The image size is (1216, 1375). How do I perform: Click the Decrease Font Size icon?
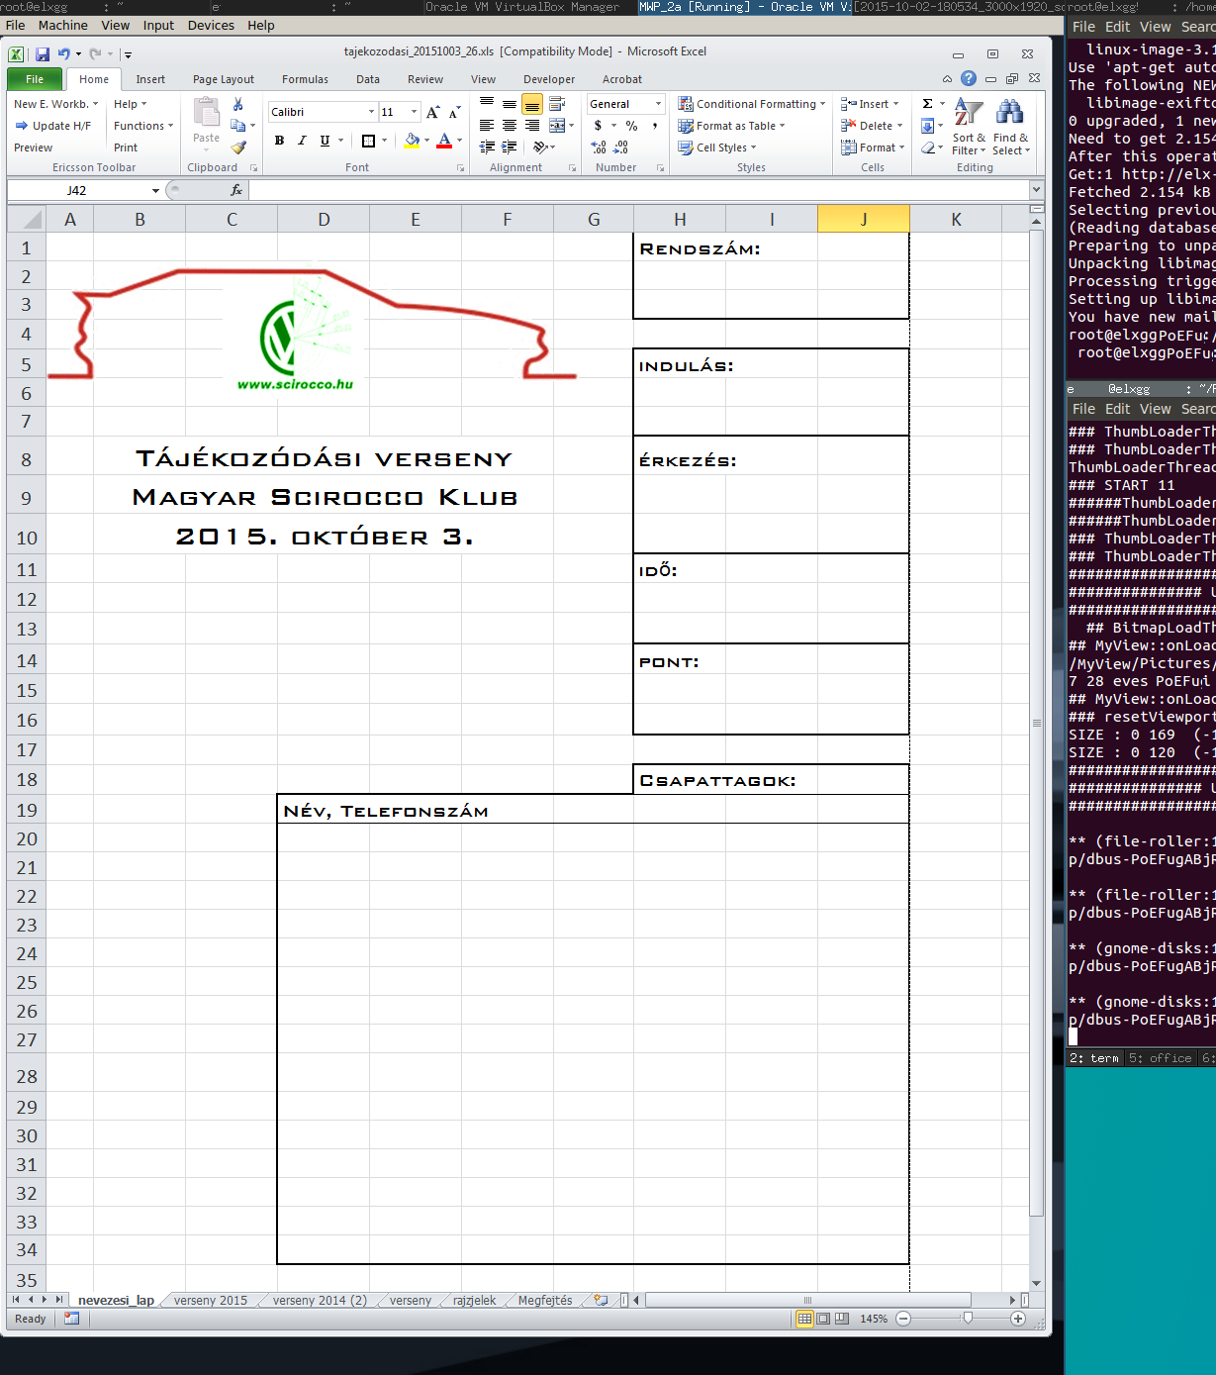(x=454, y=112)
